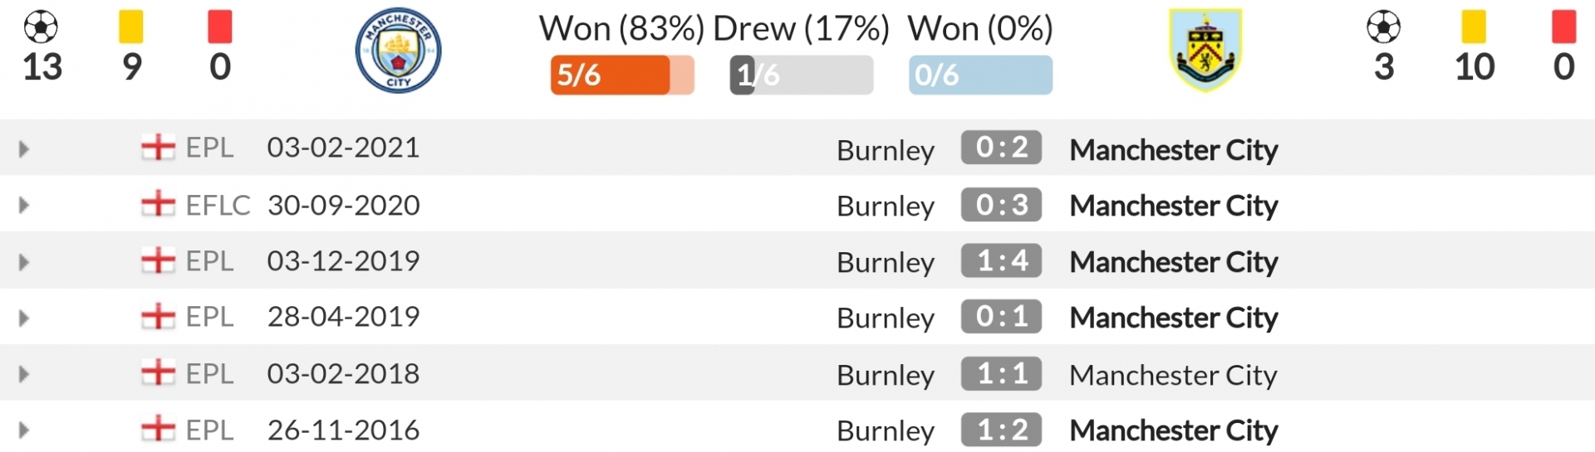Click the Manchester City club crest
The width and height of the screenshot is (1595, 452).
click(x=398, y=51)
